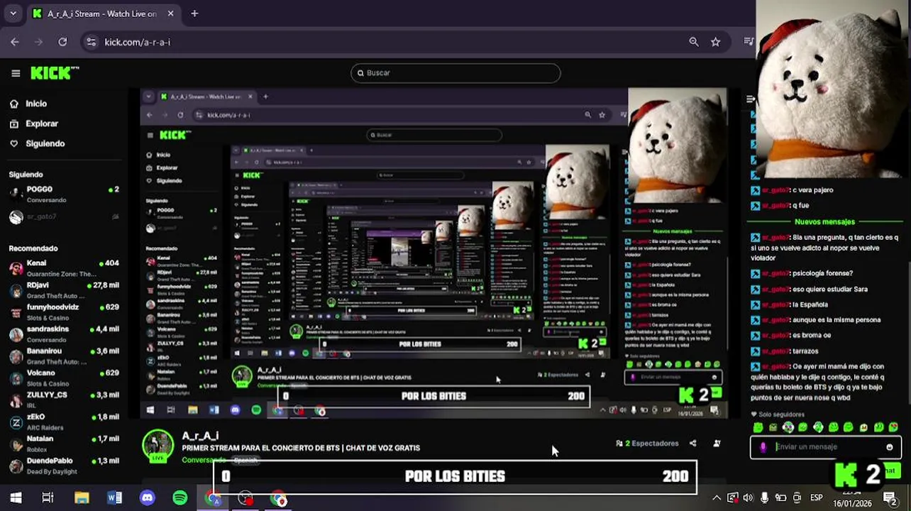The image size is (911, 511).
Task: Open a new browser tab
Action: [194, 13]
